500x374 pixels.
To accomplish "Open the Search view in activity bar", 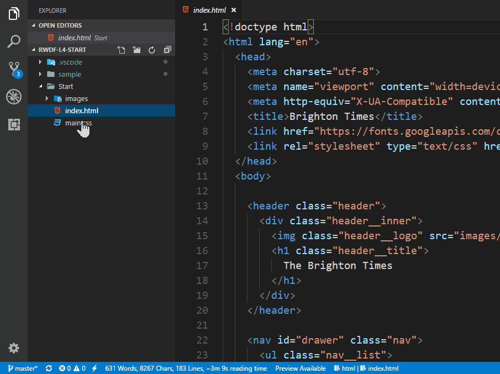I will coord(14,41).
